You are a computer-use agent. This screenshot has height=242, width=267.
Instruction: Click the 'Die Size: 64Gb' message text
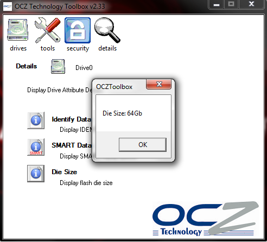pyautogui.click(x=122, y=113)
